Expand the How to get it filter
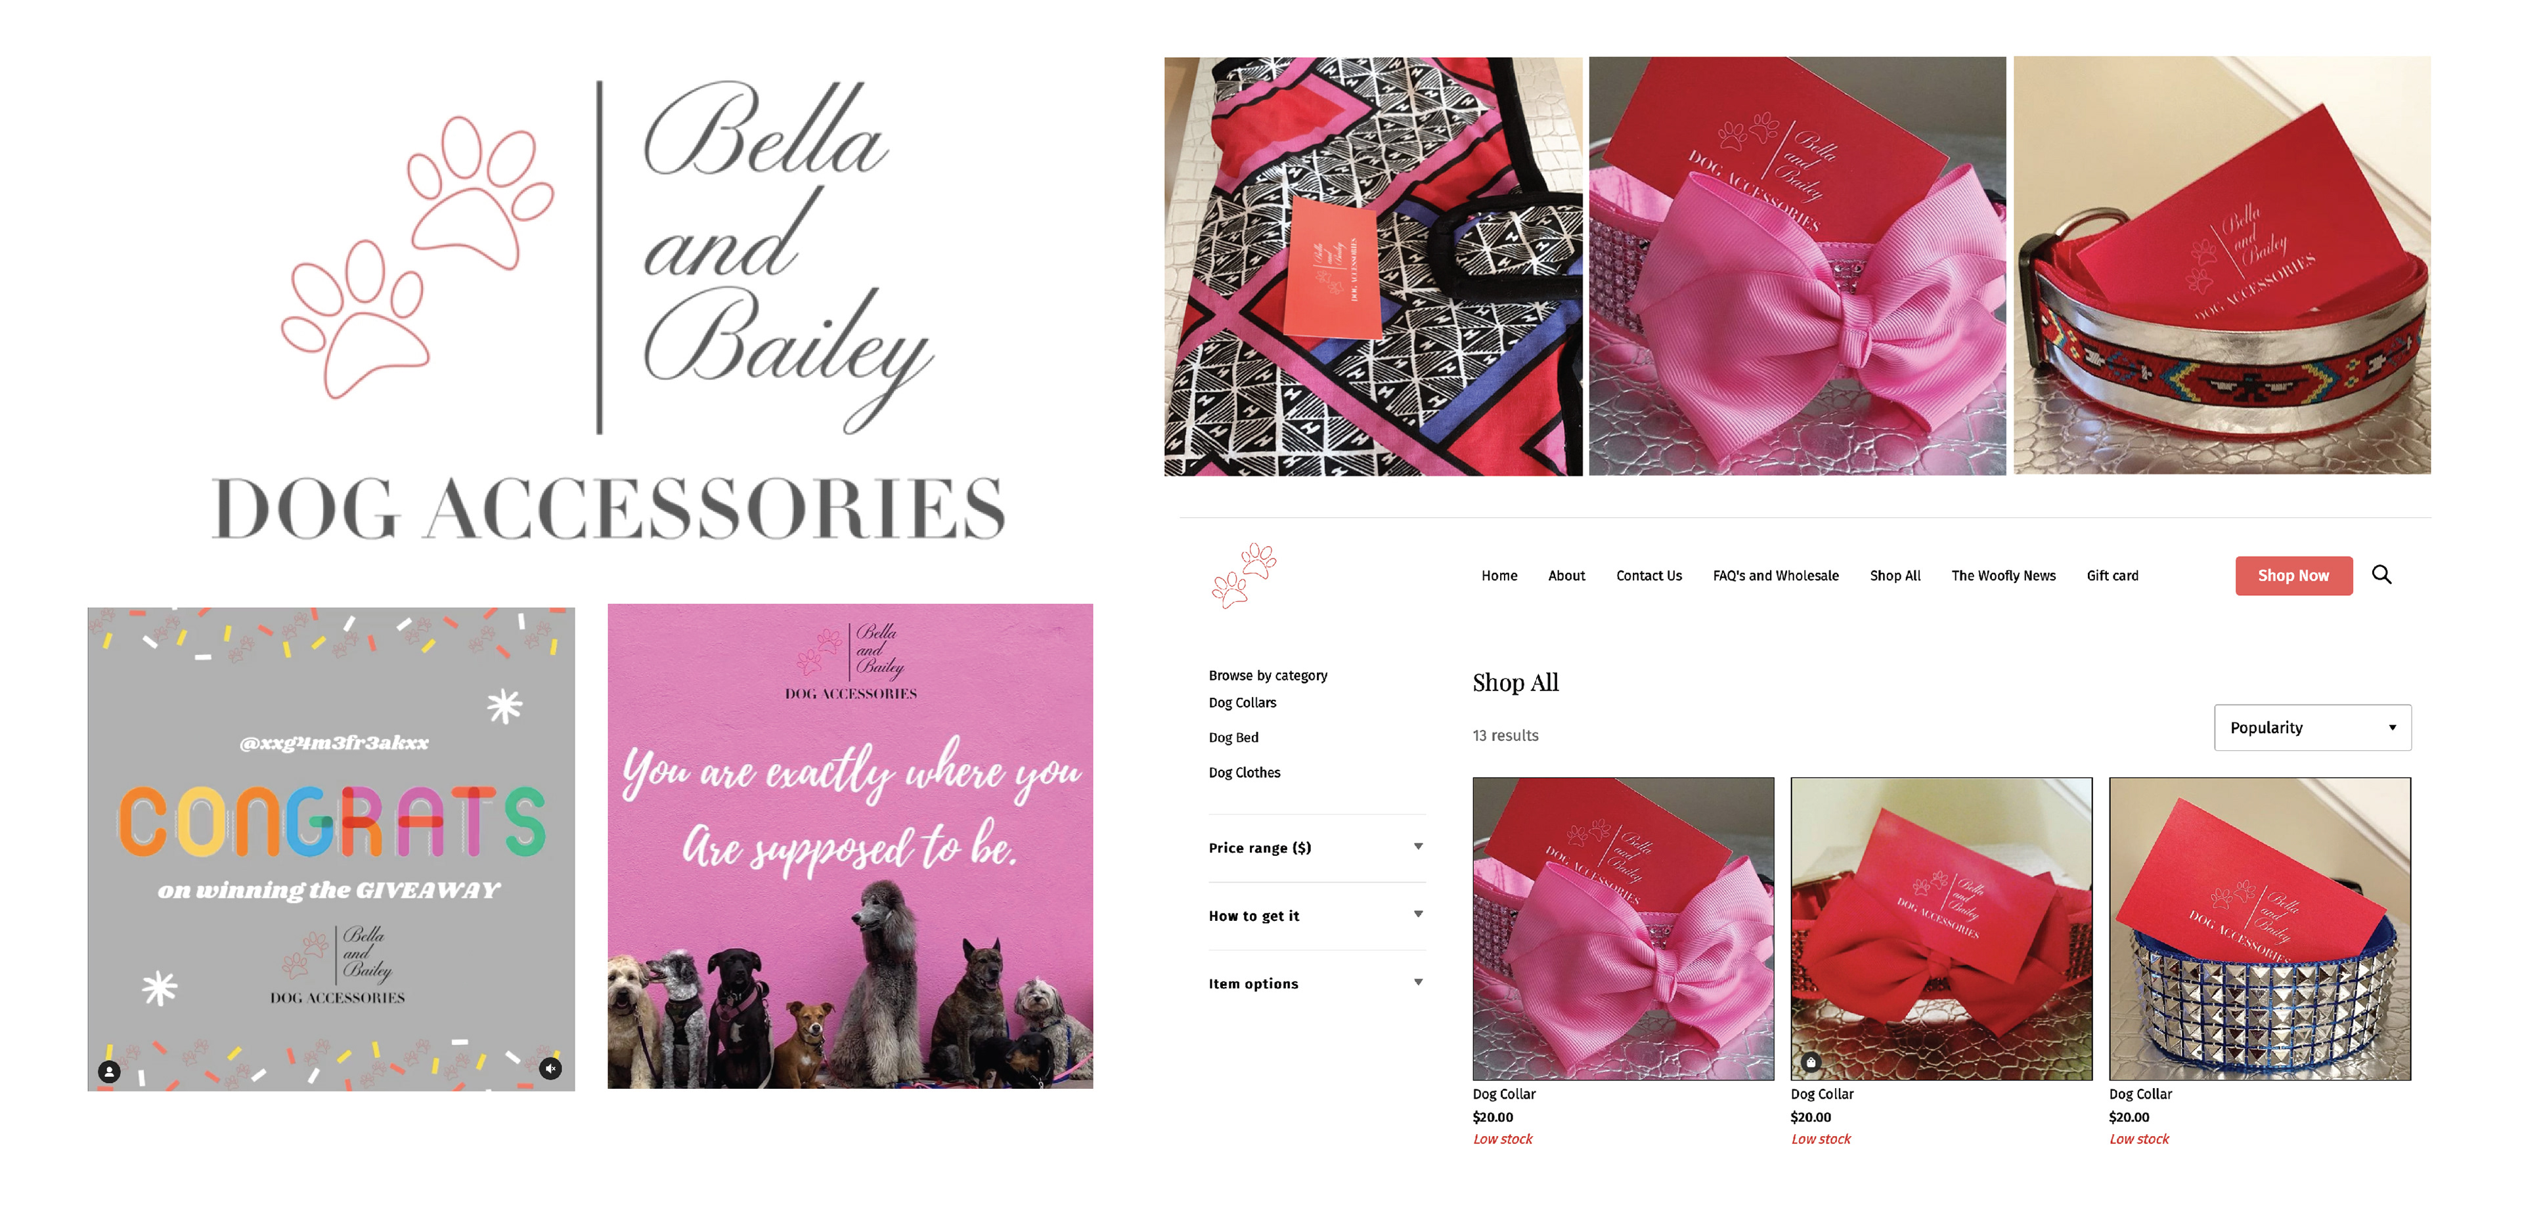The height and width of the screenshot is (1205, 2522). 1316,916
